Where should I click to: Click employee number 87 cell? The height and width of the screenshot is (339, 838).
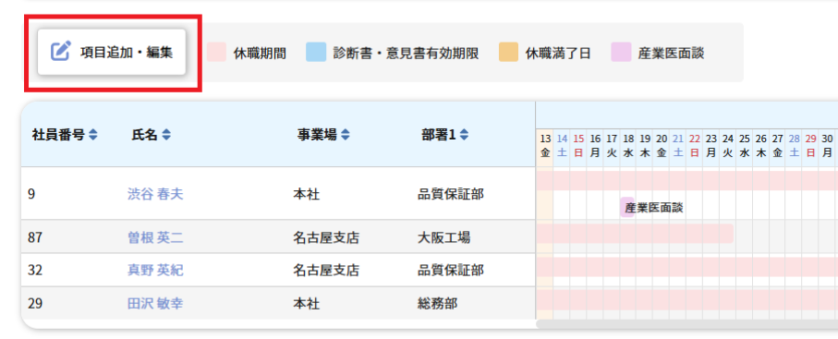click(35, 237)
